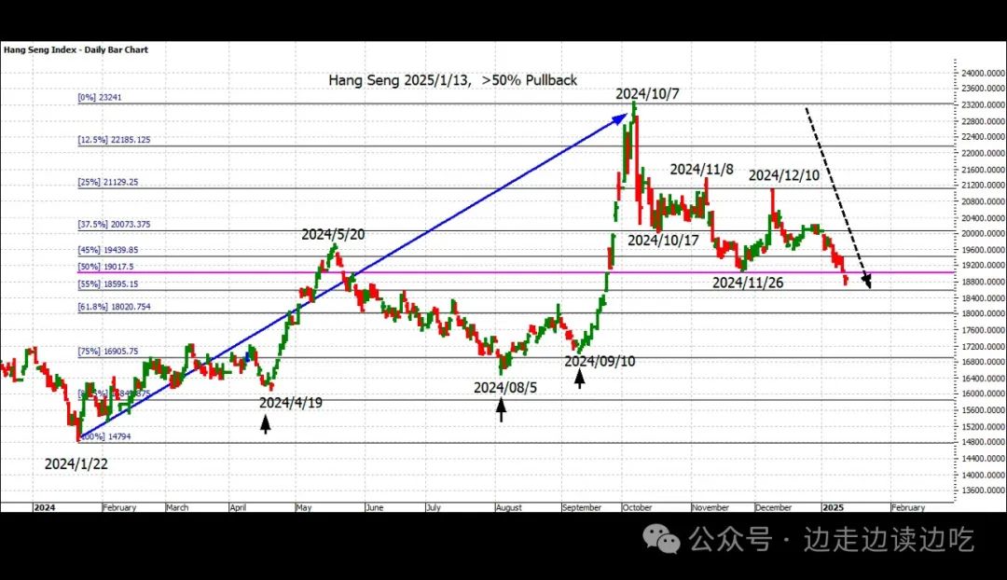Select the 21200.0000 price axis value

[984, 185]
